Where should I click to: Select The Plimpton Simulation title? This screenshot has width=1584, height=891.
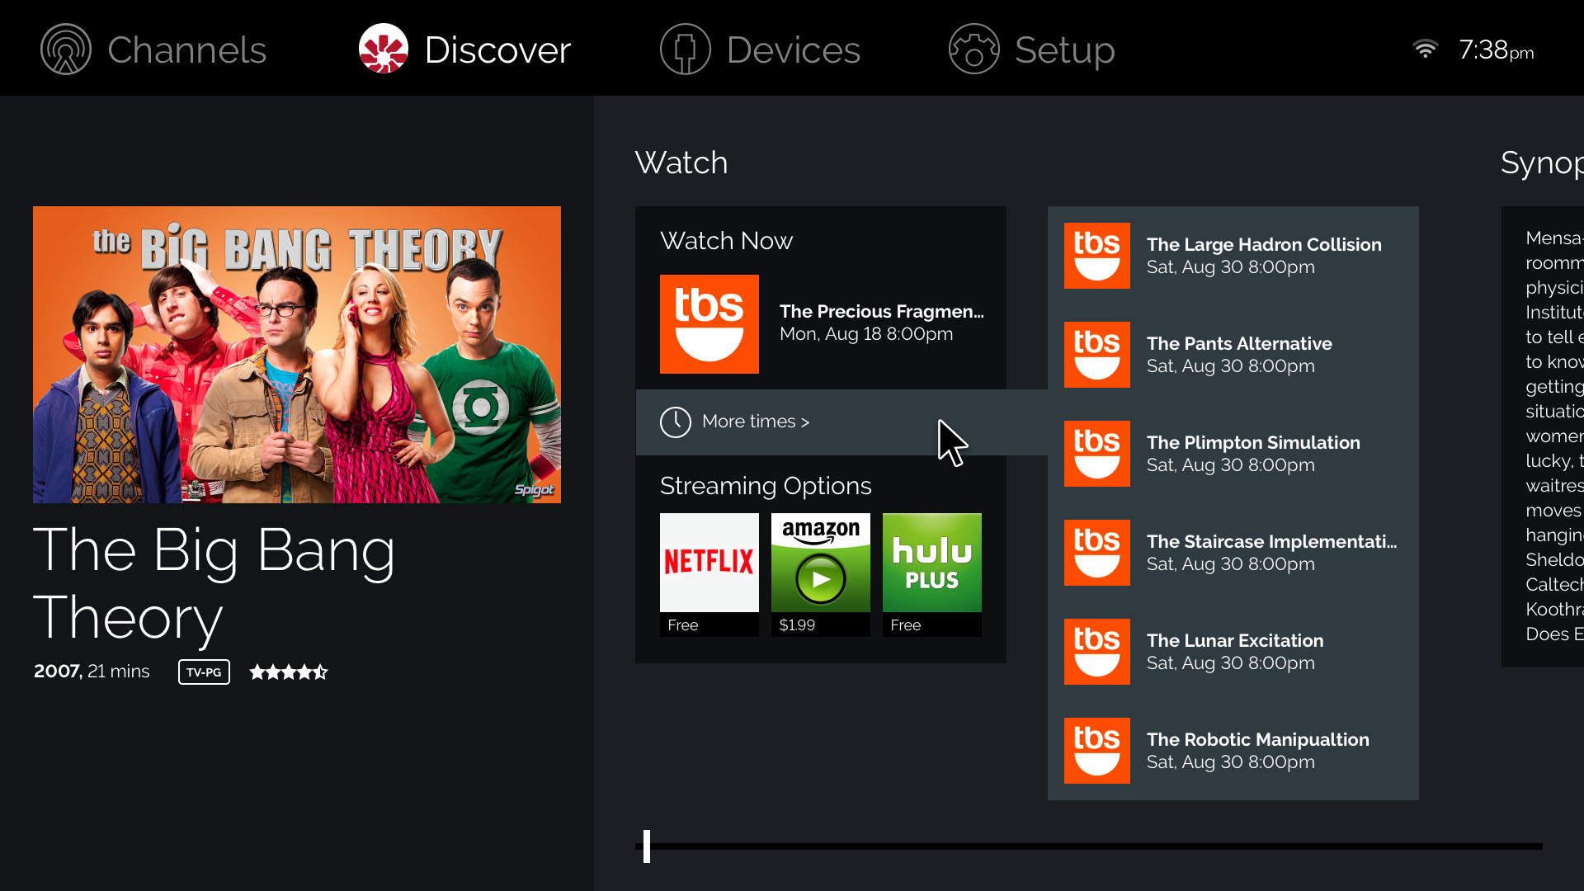(1253, 443)
